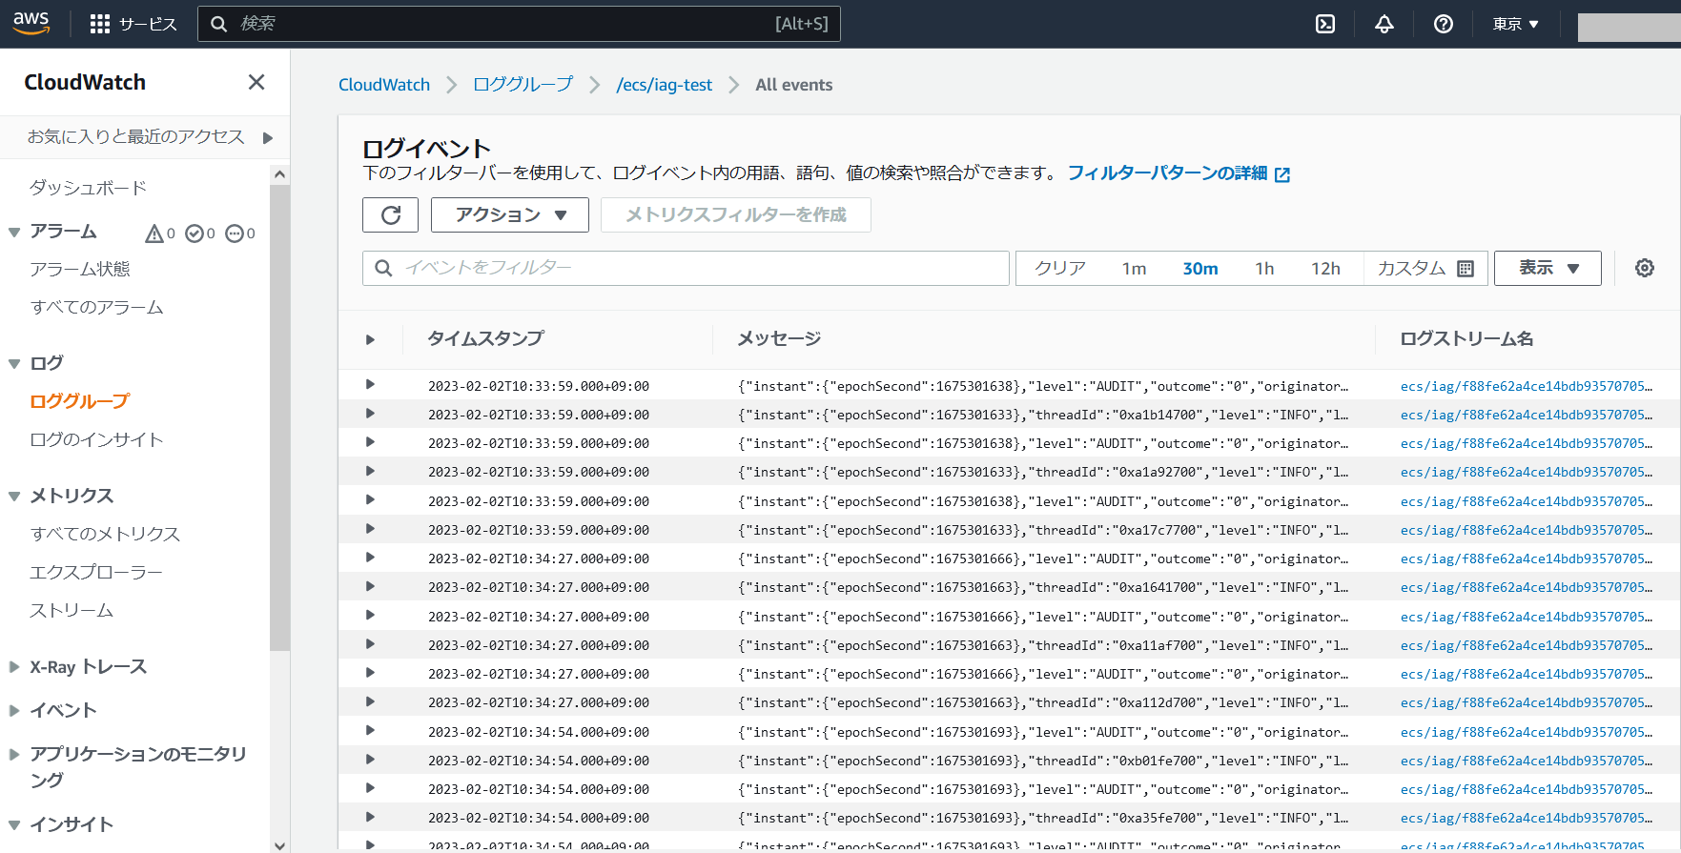Viewport: 1681px width, 853px height.
Task: Open log stream link in first row
Action: coord(1527,386)
